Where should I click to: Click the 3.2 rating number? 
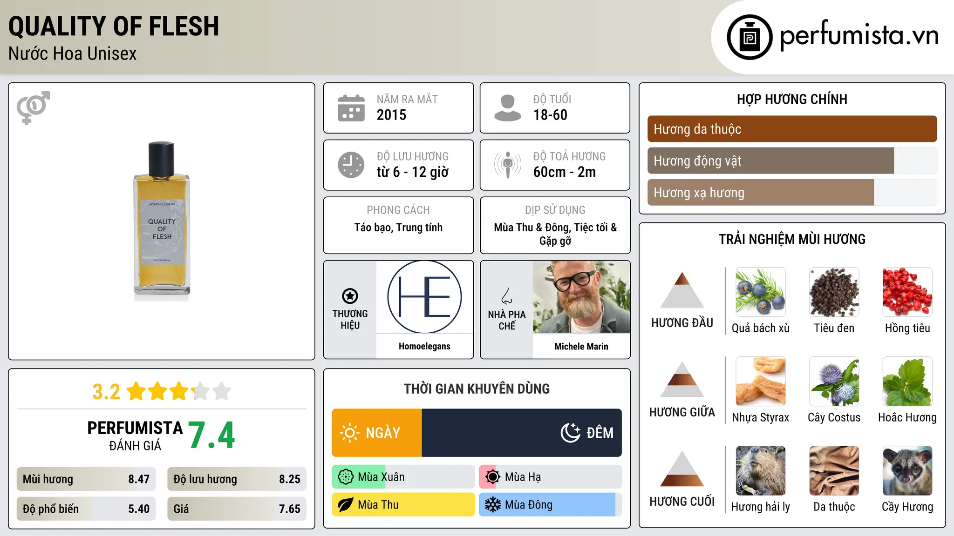pos(106,392)
